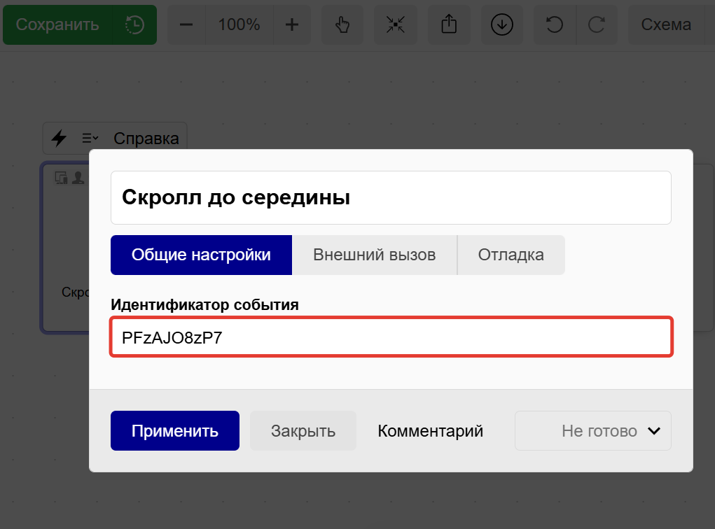Redo the last undone action
The image size is (715, 529).
597,25
